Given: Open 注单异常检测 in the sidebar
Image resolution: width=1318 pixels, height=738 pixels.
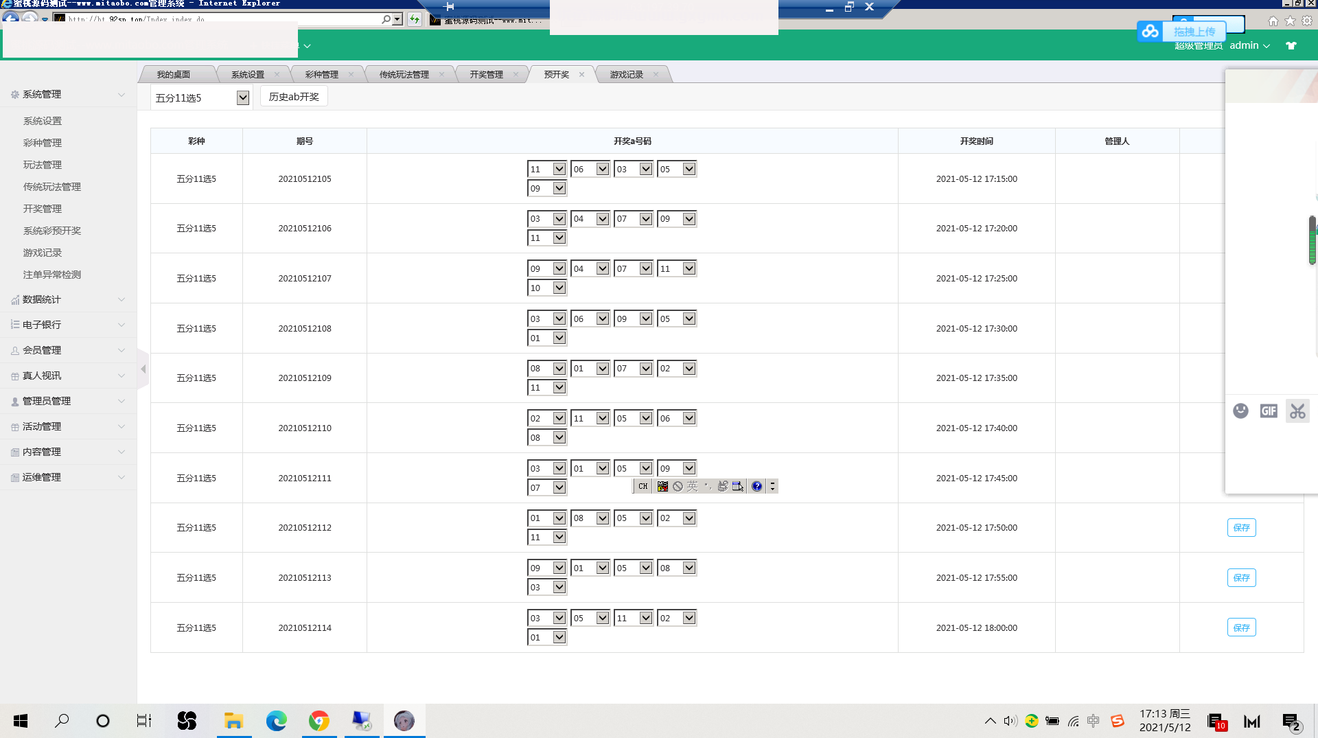Looking at the screenshot, I should (52, 275).
